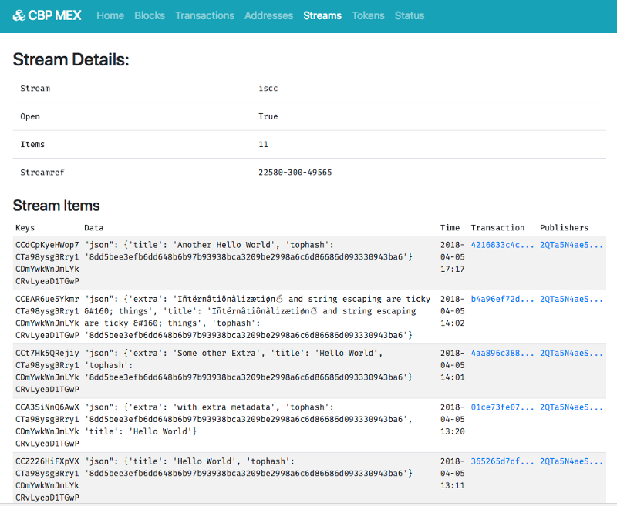Follow transaction link 4aa896c388...

click(x=503, y=353)
